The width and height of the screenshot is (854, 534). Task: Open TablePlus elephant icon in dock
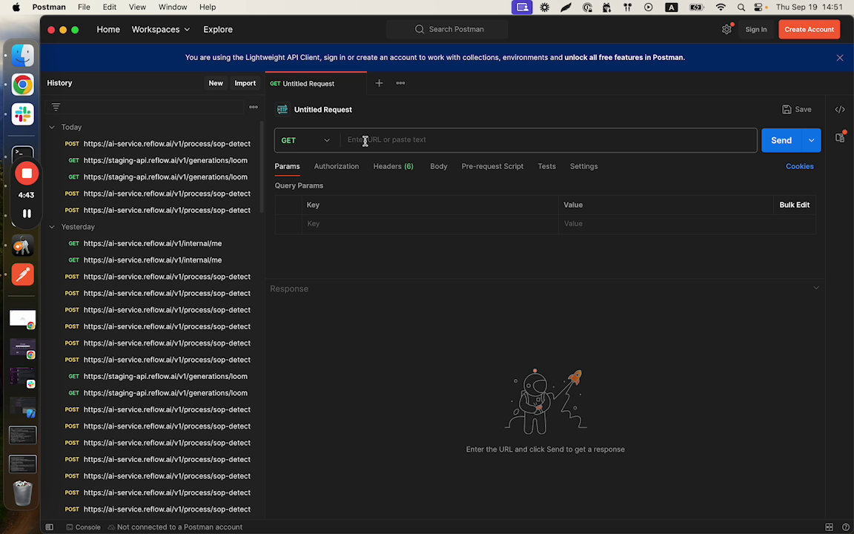click(23, 245)
